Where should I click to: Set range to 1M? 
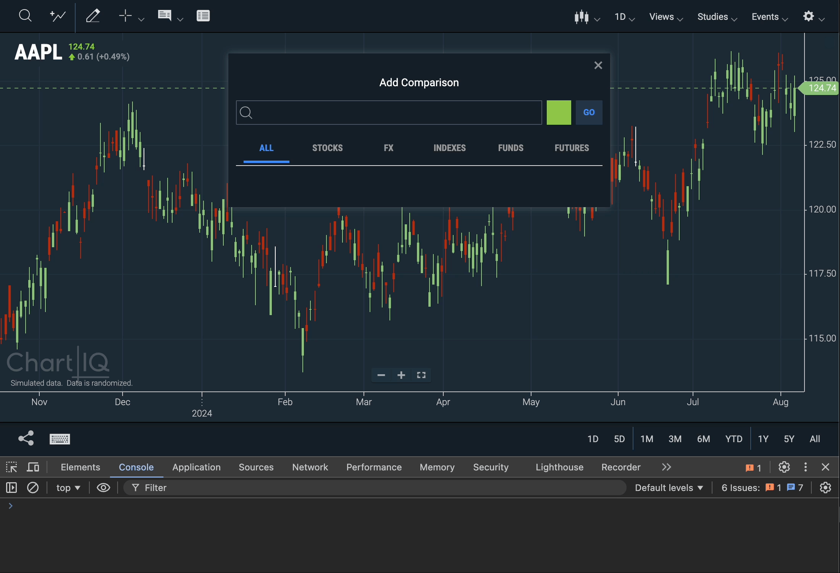(x=647, y=439)
